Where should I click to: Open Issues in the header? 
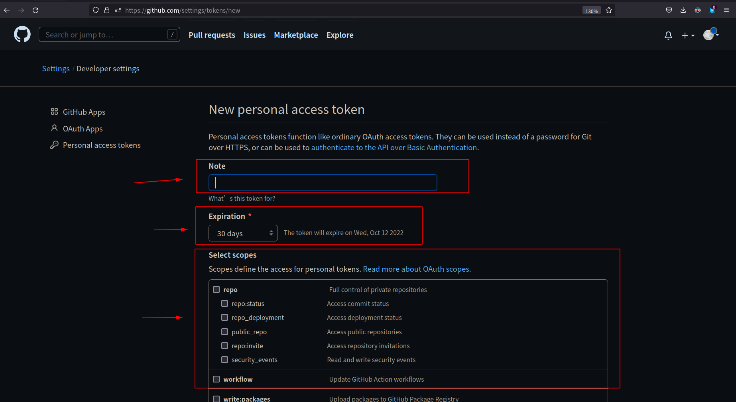pyautogui.click(x=254, y=35)
